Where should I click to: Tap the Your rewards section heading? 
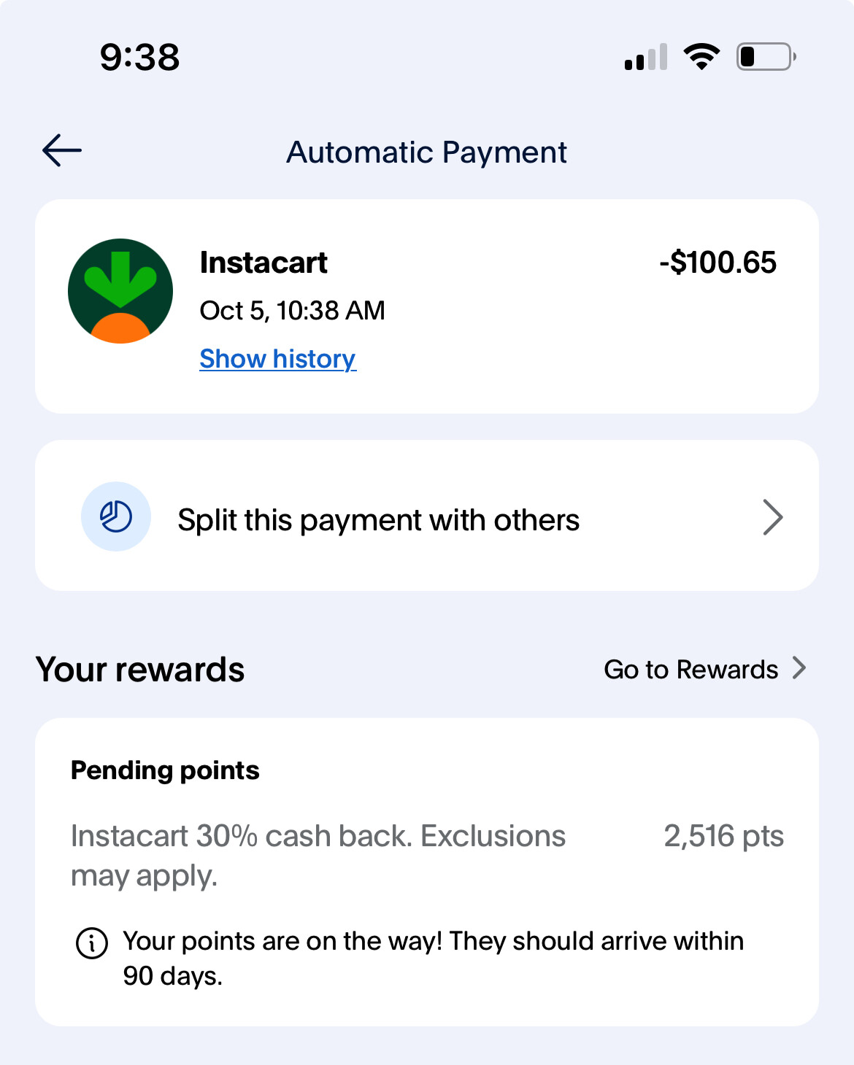tap(140, 670)
